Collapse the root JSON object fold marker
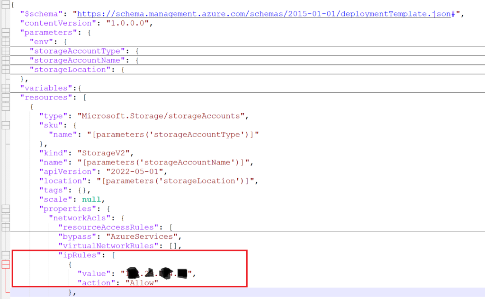This screenshot has width=485, height=299. click(x=6, y=5)
